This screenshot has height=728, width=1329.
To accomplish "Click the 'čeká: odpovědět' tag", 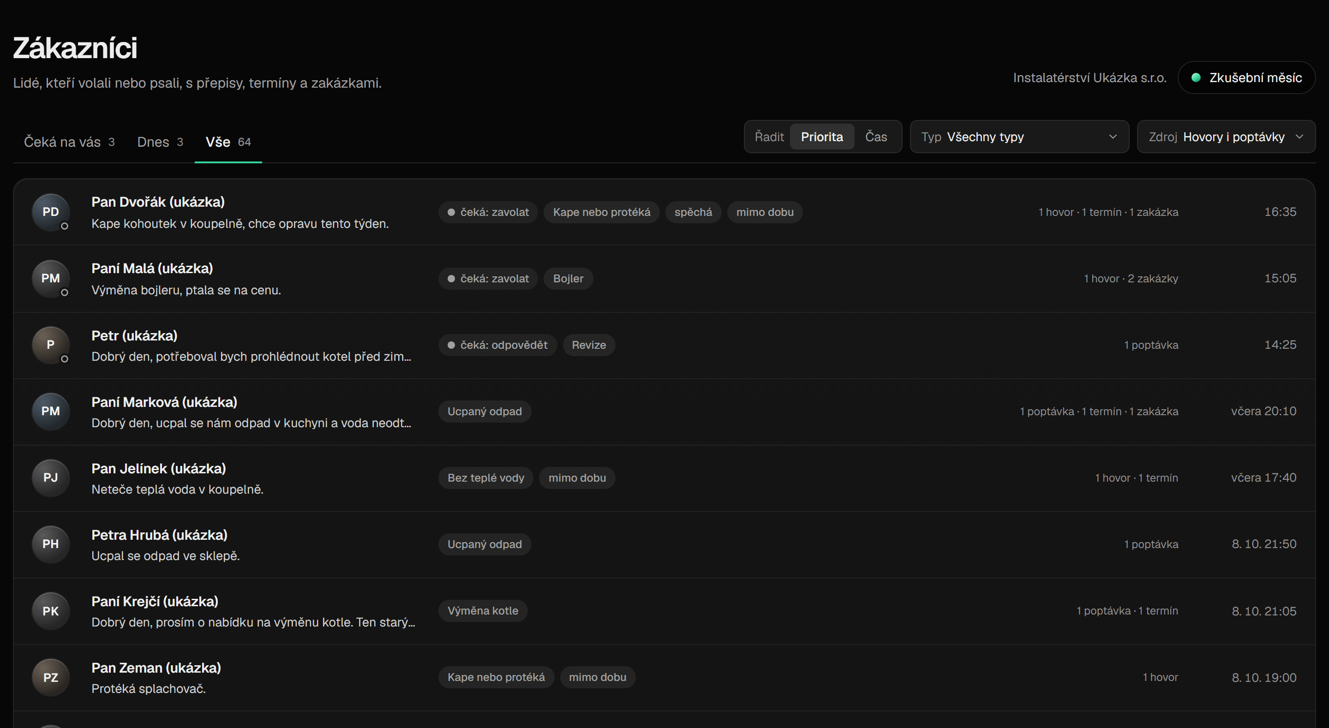I will tap(497, 345).
